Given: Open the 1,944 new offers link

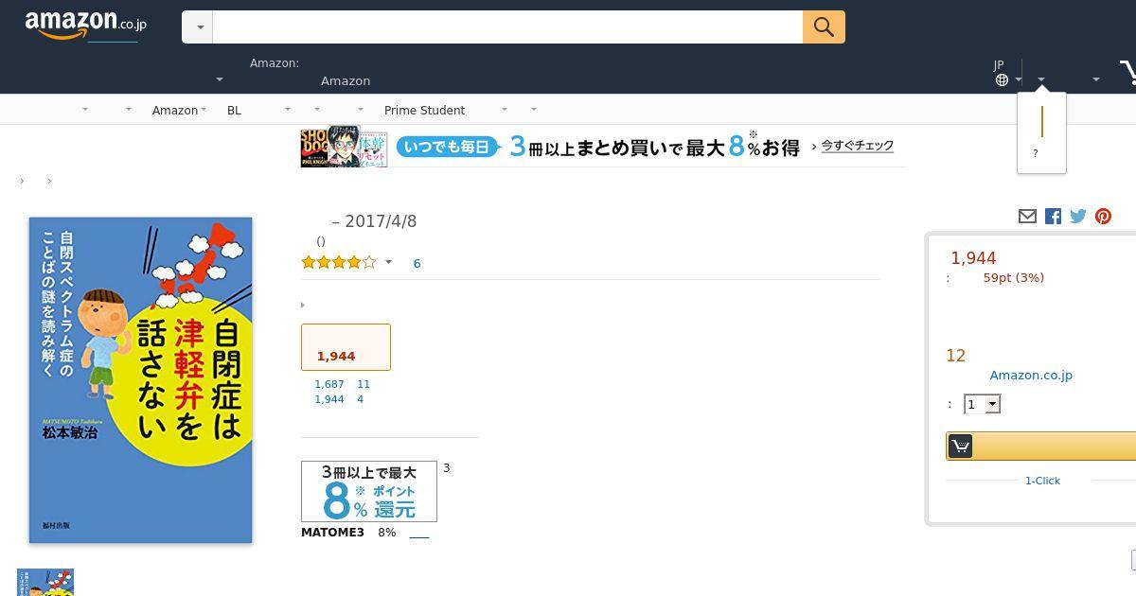Looking at the screenshot, I should (328, 399).
